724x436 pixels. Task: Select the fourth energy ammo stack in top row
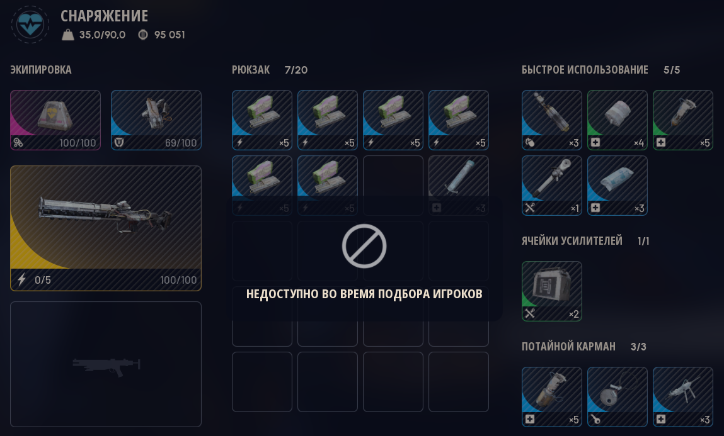(x=459, y=120)
